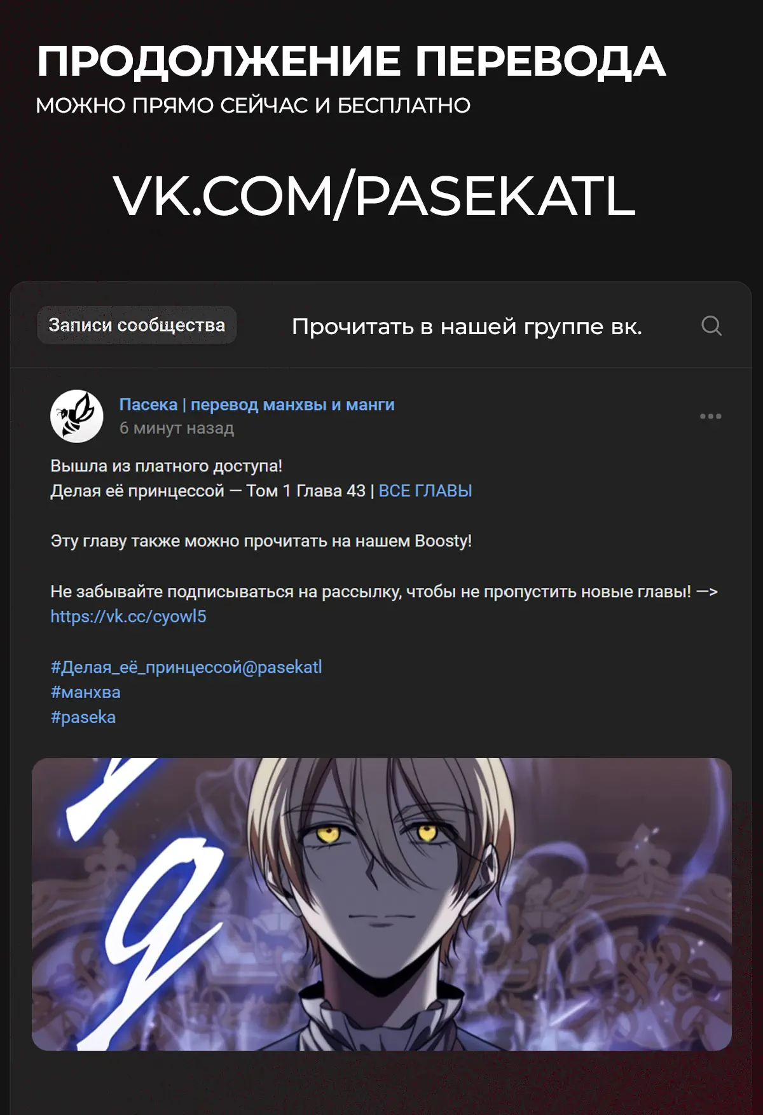Click the #манхва hashtag
Screen dimensions: 763x1115
point(85,692)
